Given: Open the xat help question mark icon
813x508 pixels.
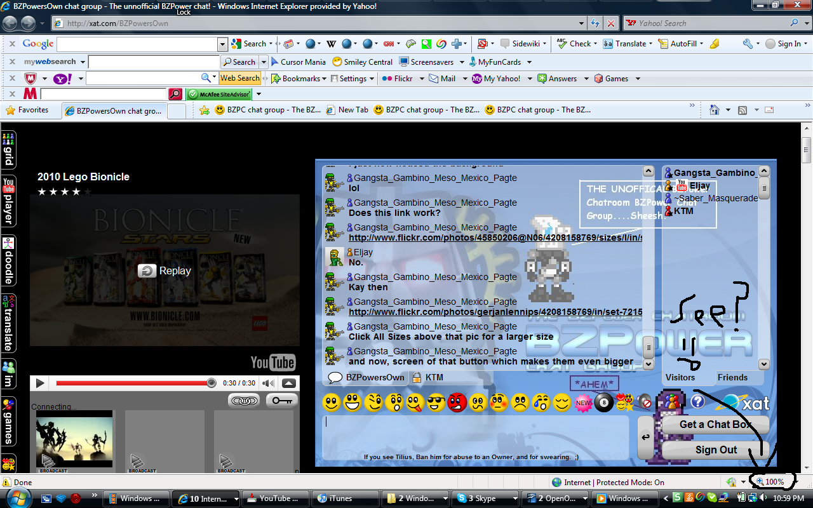Looking at the screenshot, I should [697, 402].
